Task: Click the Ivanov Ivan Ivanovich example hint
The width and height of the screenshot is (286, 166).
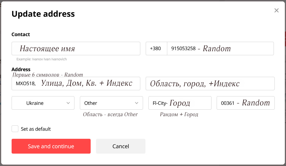Action: click(42, 59)
